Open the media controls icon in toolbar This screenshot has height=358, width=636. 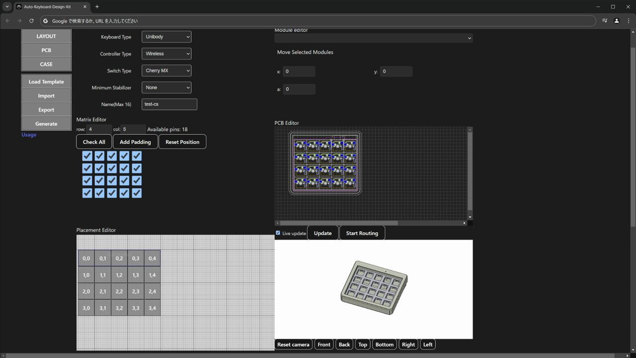(x=605, y=21)
